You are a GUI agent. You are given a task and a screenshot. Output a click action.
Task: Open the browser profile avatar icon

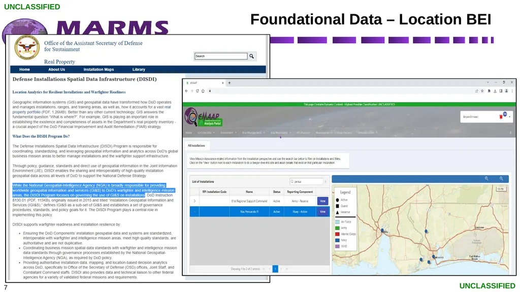coord(506,91)
